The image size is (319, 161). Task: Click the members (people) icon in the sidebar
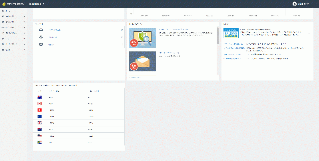click(x=3, y=27)
